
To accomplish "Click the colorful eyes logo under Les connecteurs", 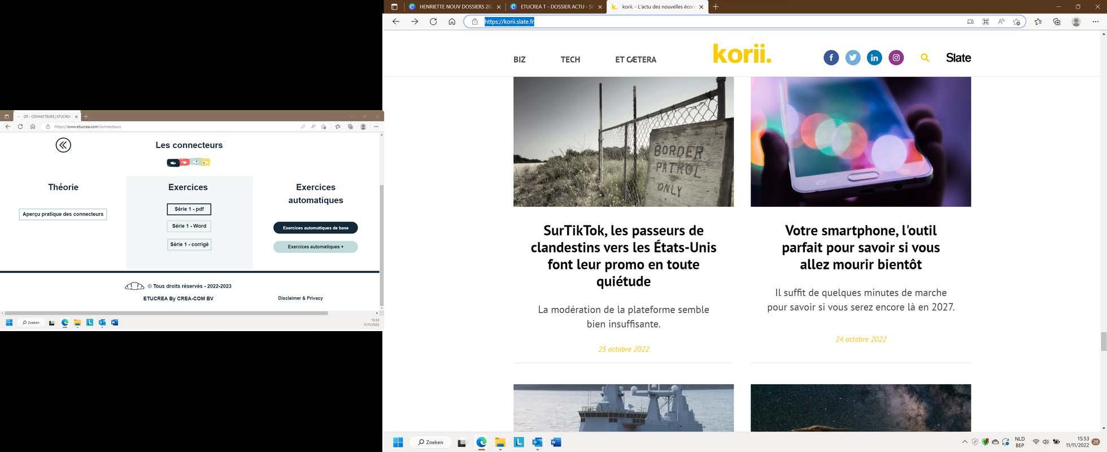I will [x=189, y=162].
